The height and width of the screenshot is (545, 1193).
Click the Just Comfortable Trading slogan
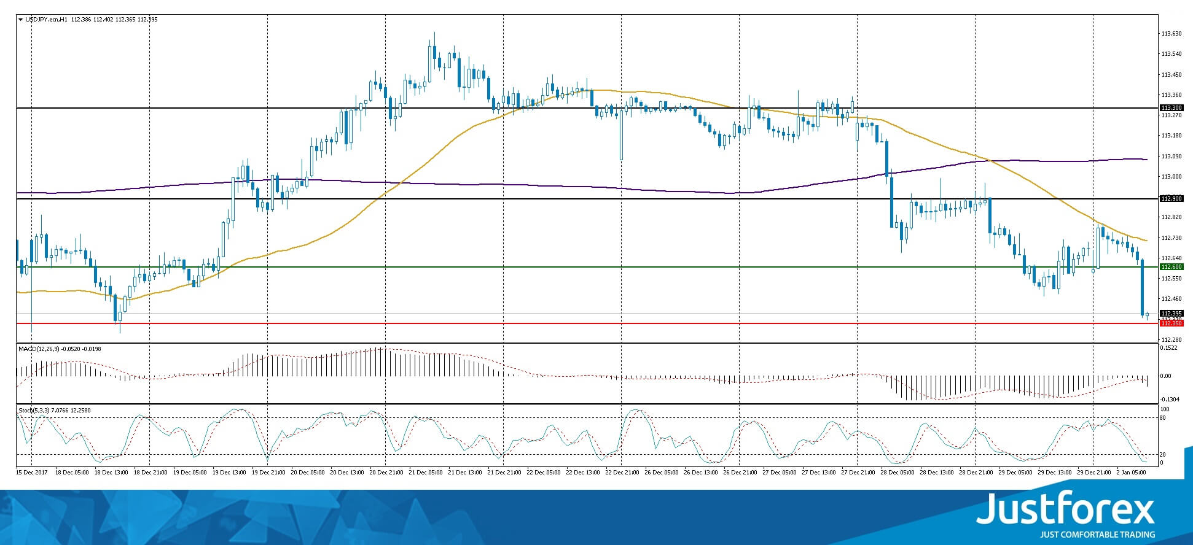[1097, 535]
